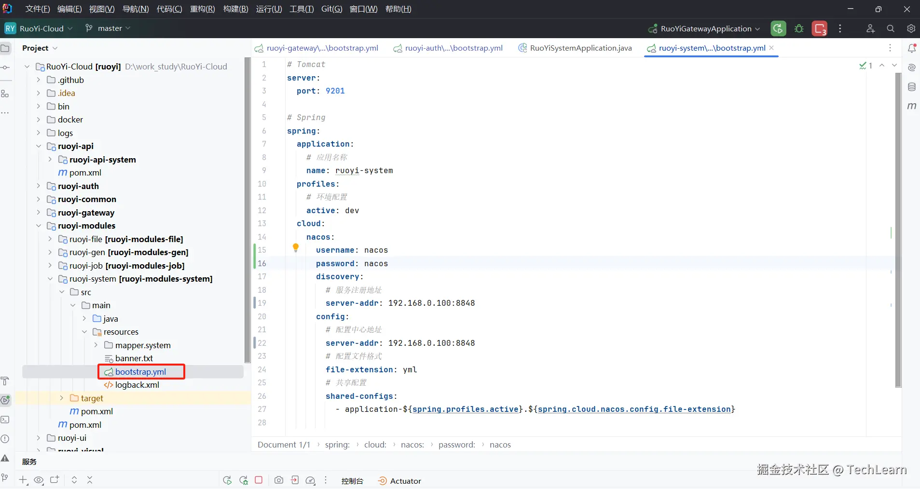Open the master branch dropdown
The image size is (920, 489).
tap(109, 28)
